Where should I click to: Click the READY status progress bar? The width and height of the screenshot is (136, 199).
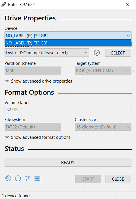68,163
